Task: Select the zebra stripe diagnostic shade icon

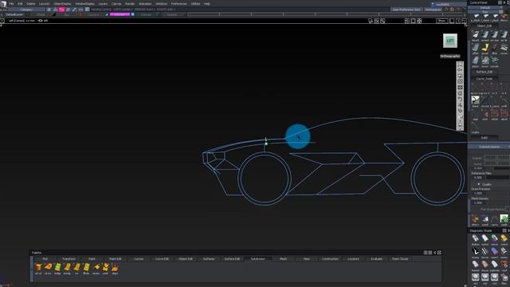Action: point(485,252)
